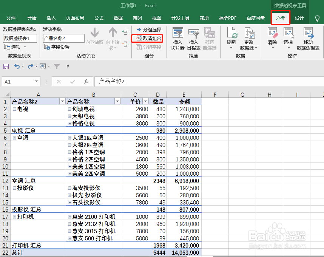
Task: Insert a Slicer (插入切片器)
Action: [x=178, y=39]
